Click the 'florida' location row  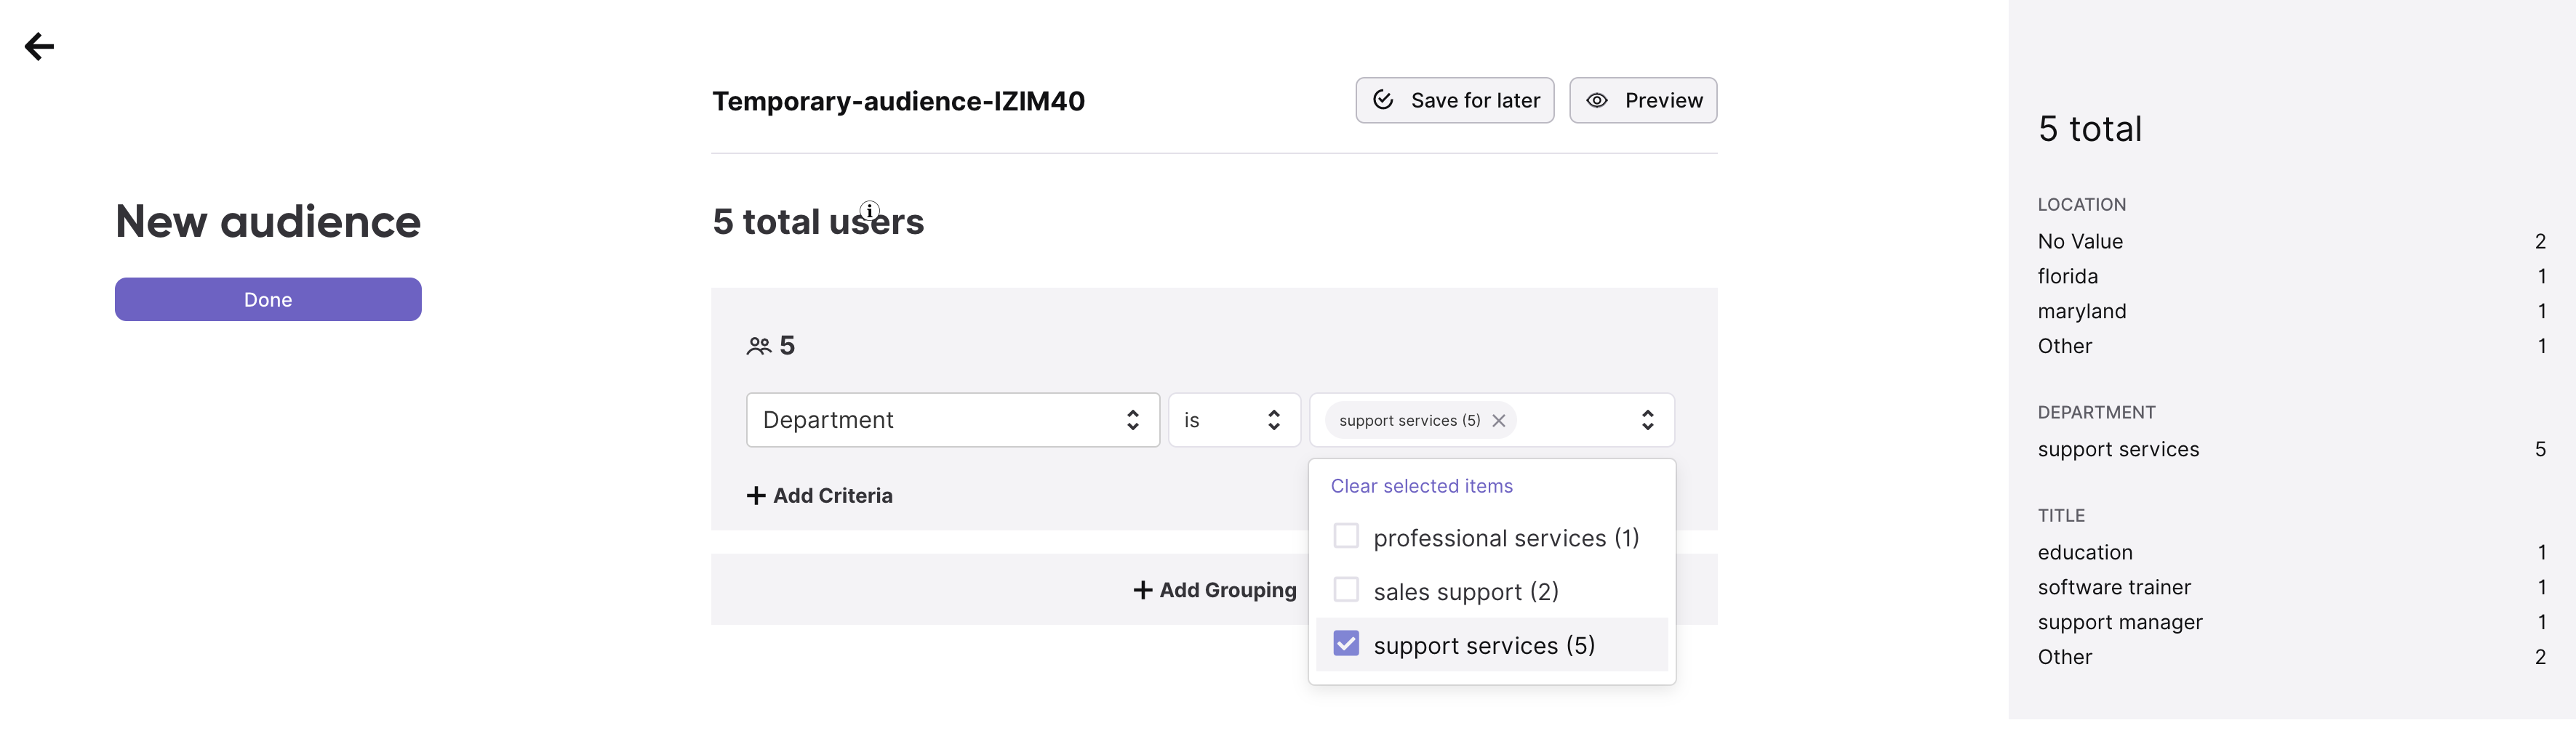coord(2291,277)
